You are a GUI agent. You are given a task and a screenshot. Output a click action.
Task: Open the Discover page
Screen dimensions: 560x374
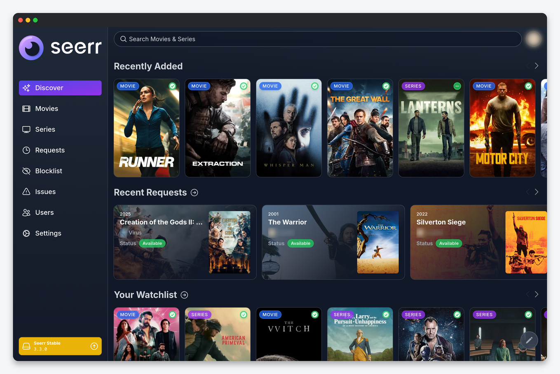[60, 88]
